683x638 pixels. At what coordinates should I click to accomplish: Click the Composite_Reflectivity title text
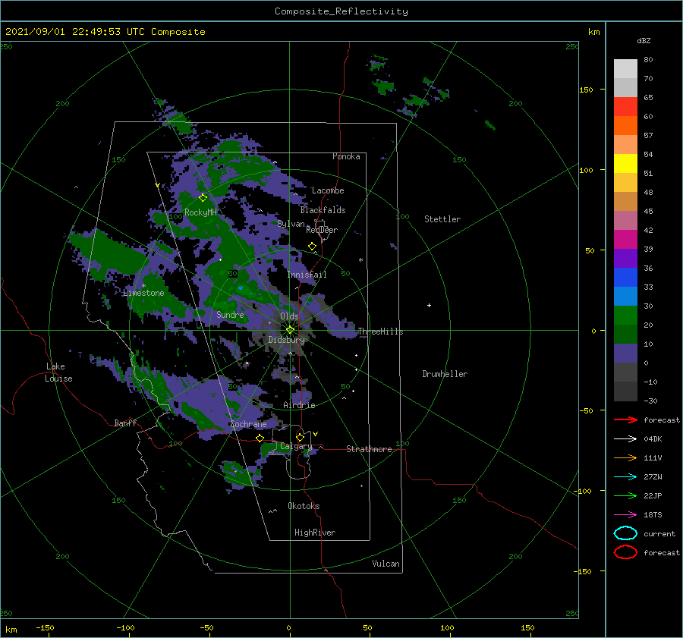(x=341, y=11)
